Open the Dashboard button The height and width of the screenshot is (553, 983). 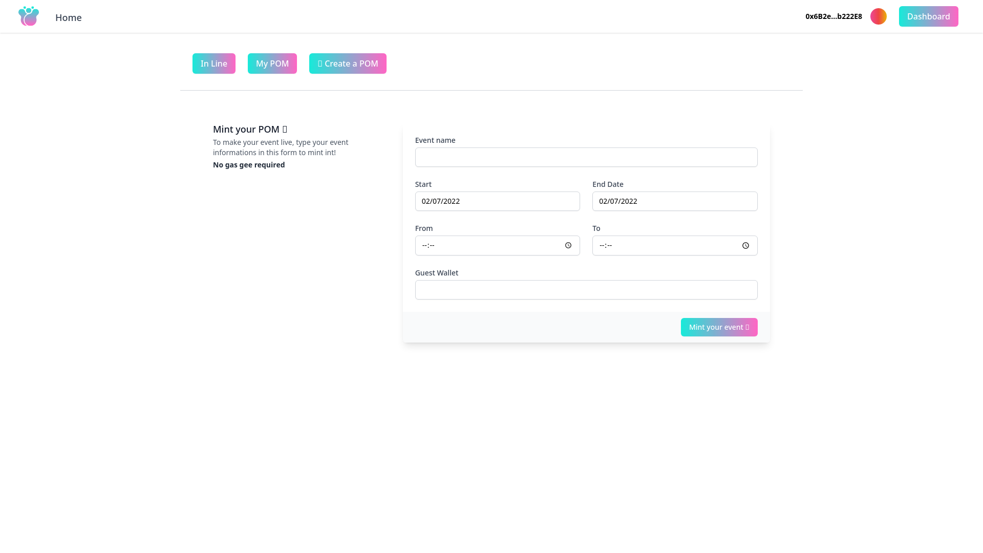pyautogui.click(x=928, y=16)
